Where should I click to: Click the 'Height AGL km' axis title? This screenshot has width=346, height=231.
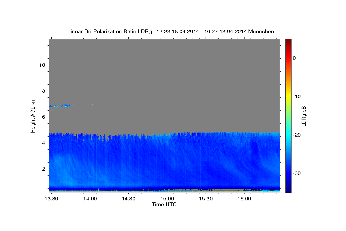[33, 115]
